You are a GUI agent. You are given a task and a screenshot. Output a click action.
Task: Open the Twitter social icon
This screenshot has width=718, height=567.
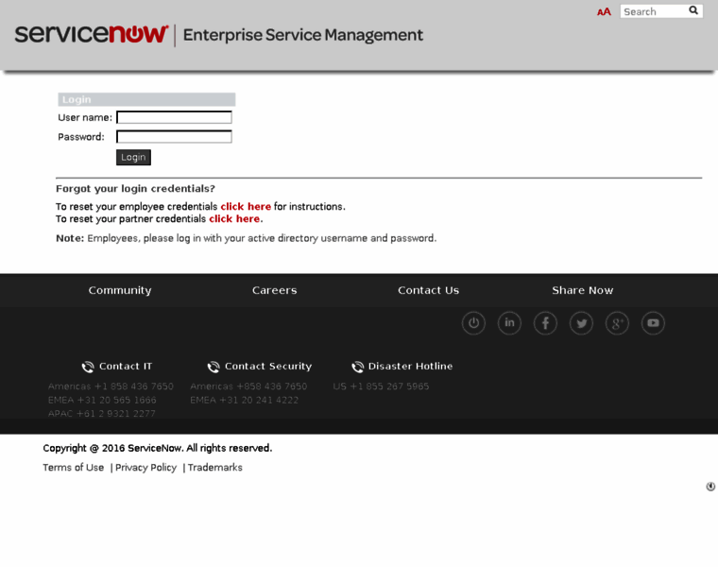tap(581, 323)
